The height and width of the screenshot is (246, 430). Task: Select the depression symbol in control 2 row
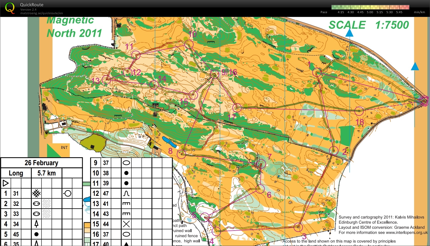36,204
